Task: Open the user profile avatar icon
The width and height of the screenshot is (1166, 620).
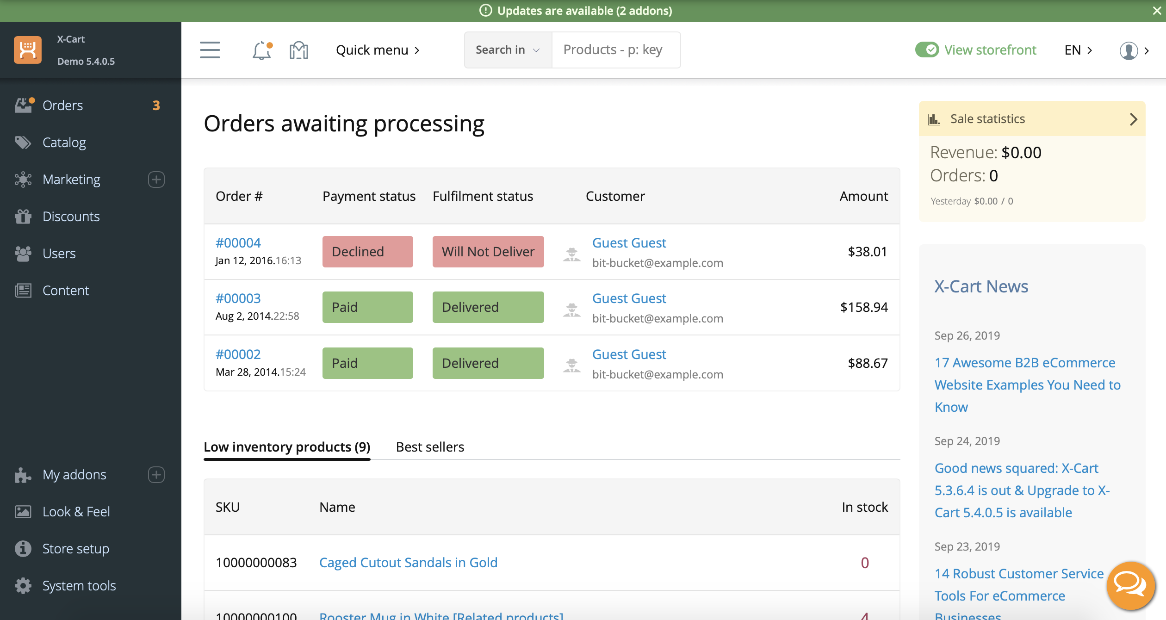Action: click(x=1129, y=50)
